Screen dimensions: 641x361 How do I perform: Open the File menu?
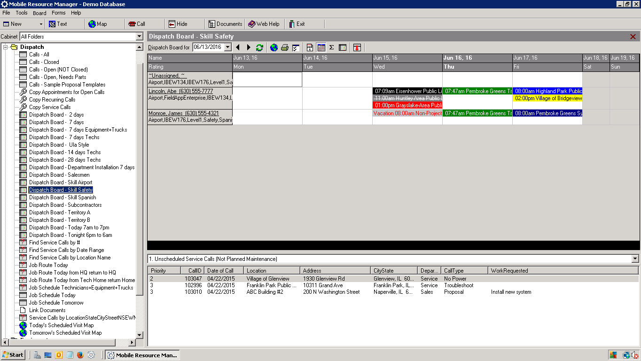coord(6,13)
